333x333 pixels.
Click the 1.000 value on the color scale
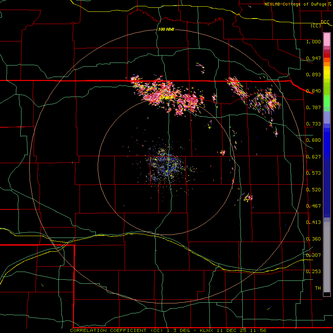(313, 41)
